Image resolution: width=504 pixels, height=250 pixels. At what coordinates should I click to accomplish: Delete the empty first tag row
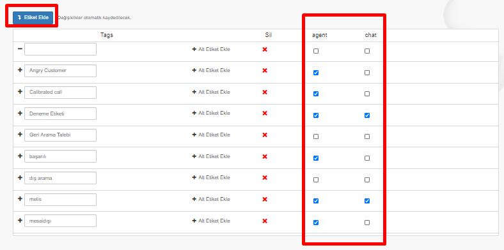265,49
